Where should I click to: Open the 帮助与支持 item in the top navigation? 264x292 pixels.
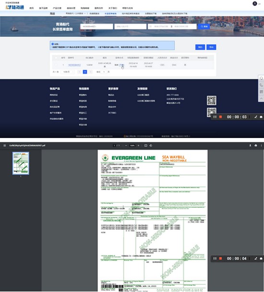[x=128, y=8]
